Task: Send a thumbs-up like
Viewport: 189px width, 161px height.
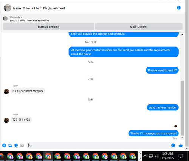Action: tap(181, 146)
